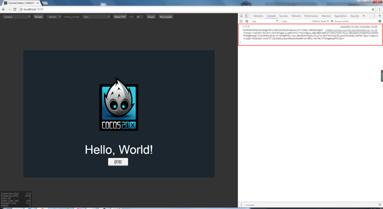Open the Chrome three-dot menu

380,9
